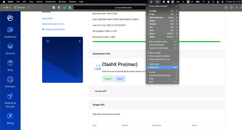Open Control Center icon in menu bar
This screenshot has width=242, height=130.
click(x=218, y=2)
